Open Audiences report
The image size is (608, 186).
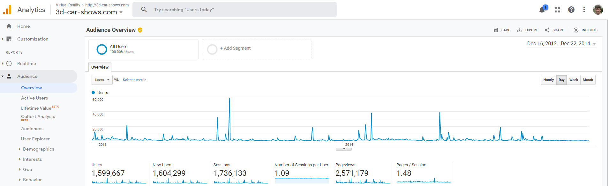[32, 129]
